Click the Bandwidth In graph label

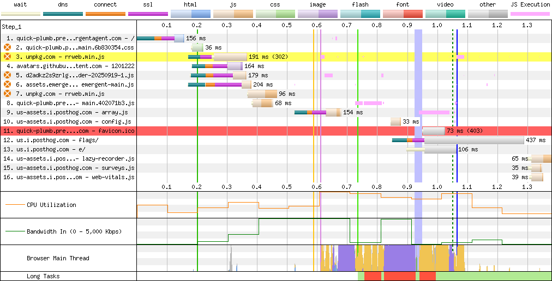point(74,231)
